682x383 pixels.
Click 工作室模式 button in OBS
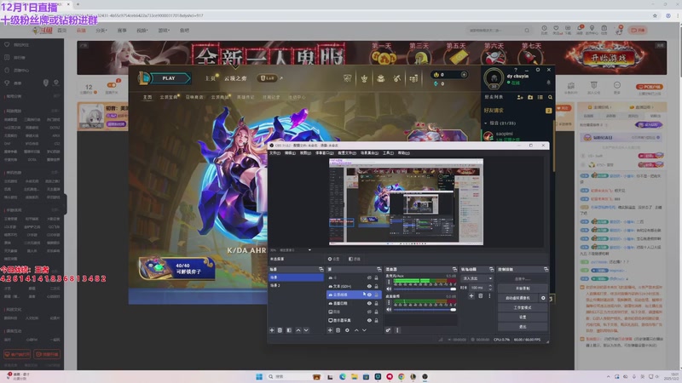click(523, 307)
